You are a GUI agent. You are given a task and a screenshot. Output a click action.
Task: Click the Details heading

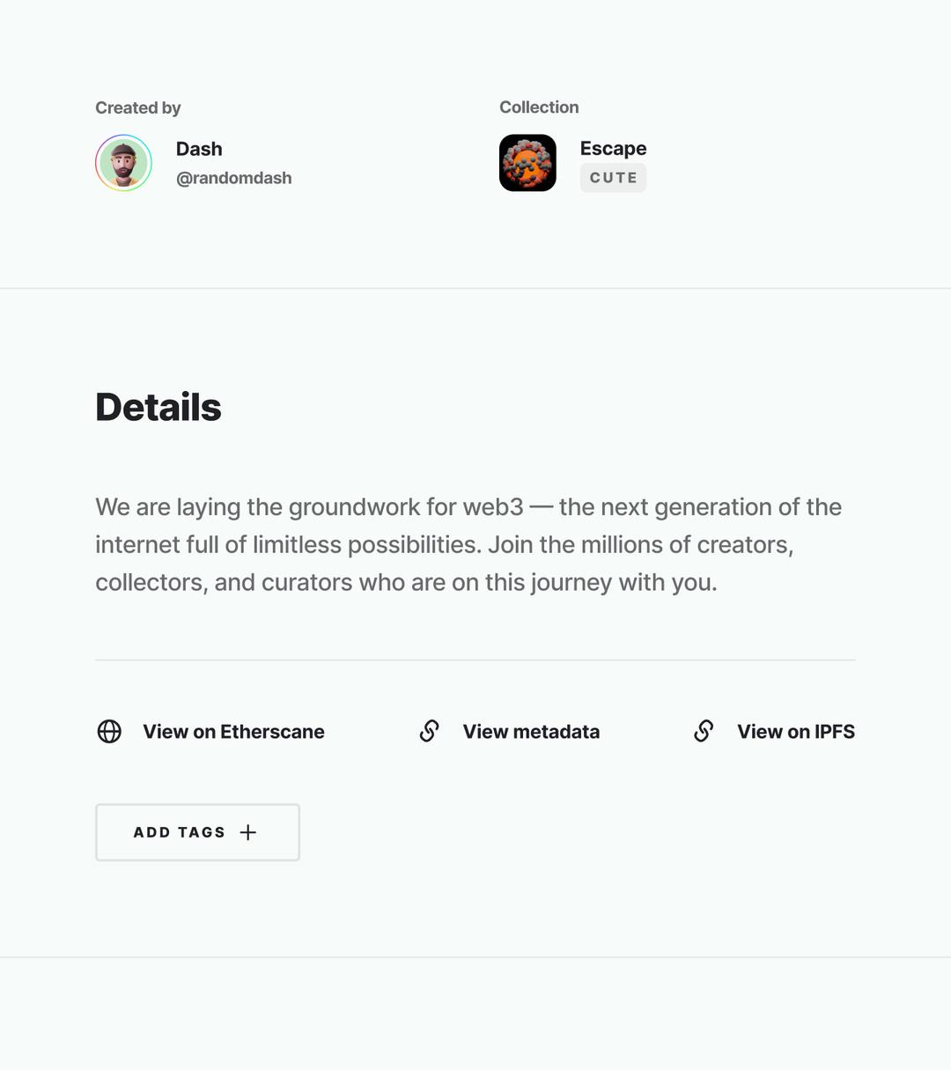(158, 407)
